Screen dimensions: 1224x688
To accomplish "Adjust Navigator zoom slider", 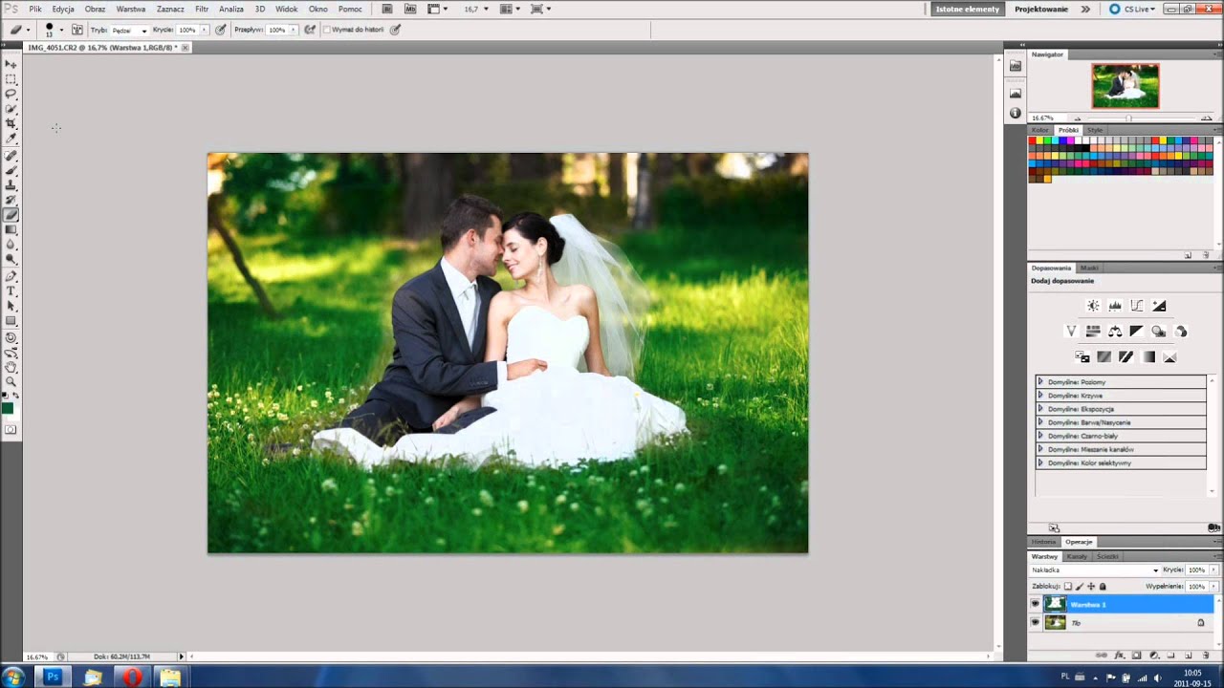I will (1128, 118).
